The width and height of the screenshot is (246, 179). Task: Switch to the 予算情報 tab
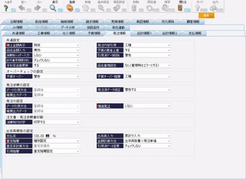tap(93, 33)
